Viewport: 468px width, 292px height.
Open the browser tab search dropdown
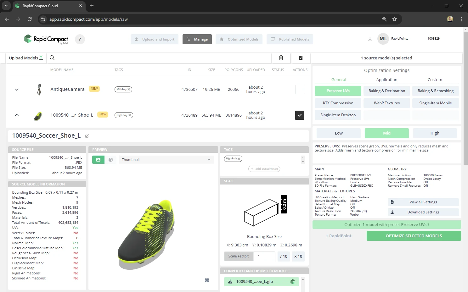pos(6,6)
